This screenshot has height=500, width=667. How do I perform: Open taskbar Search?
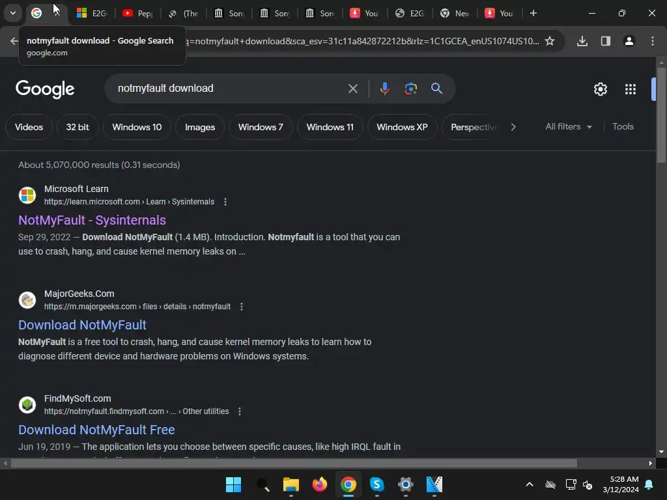pyautogui.click(x=263, y=484)
